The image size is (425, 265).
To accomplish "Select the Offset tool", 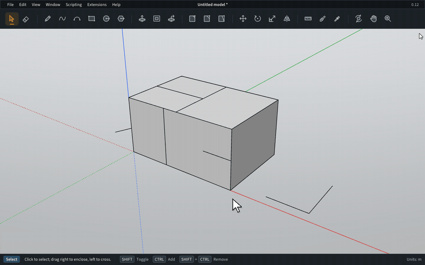I will point(157,19).
